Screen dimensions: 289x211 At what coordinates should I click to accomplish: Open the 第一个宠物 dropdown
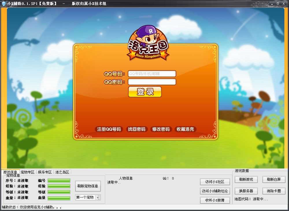pyautogui.click(x=88, y=197)
